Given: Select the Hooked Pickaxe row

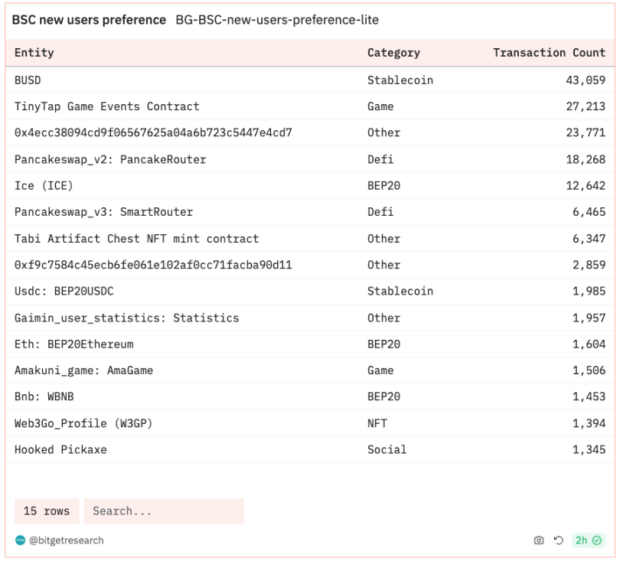Looking at the screenshot, I should click(x=310, y=449).
